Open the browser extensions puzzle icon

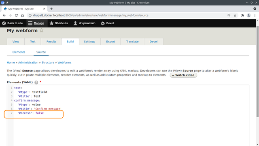pos(242,15)
